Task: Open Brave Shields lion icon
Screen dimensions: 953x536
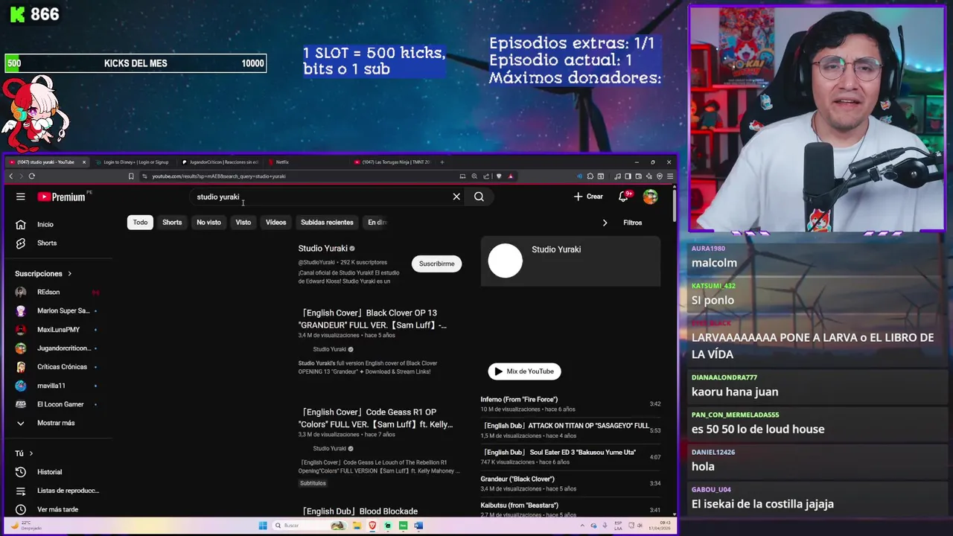Action: tap(499, 176)
